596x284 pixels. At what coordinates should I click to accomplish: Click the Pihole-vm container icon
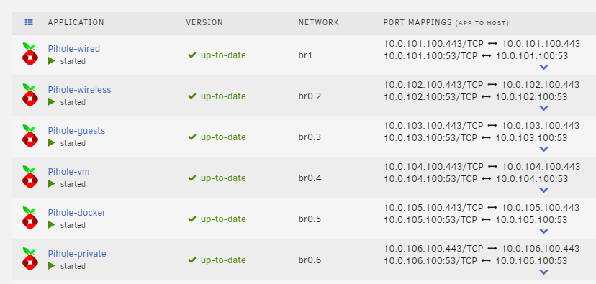(30, 177)
